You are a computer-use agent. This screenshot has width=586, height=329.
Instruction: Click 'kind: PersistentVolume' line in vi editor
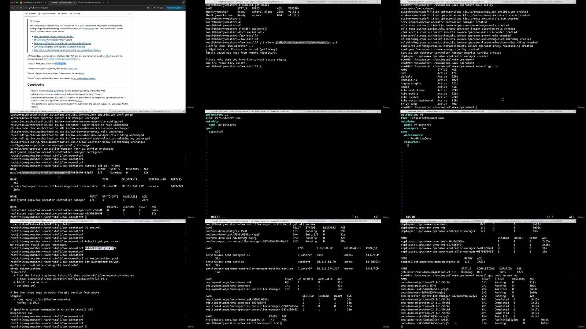pos(223,118)
